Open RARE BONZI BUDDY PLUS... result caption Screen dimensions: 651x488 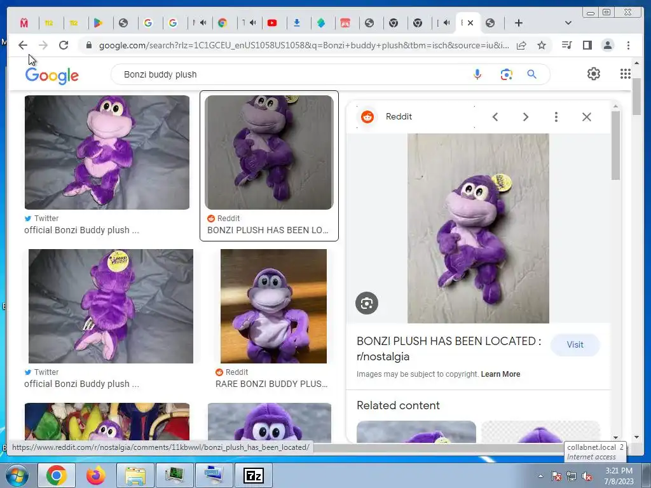pos(271,384)
